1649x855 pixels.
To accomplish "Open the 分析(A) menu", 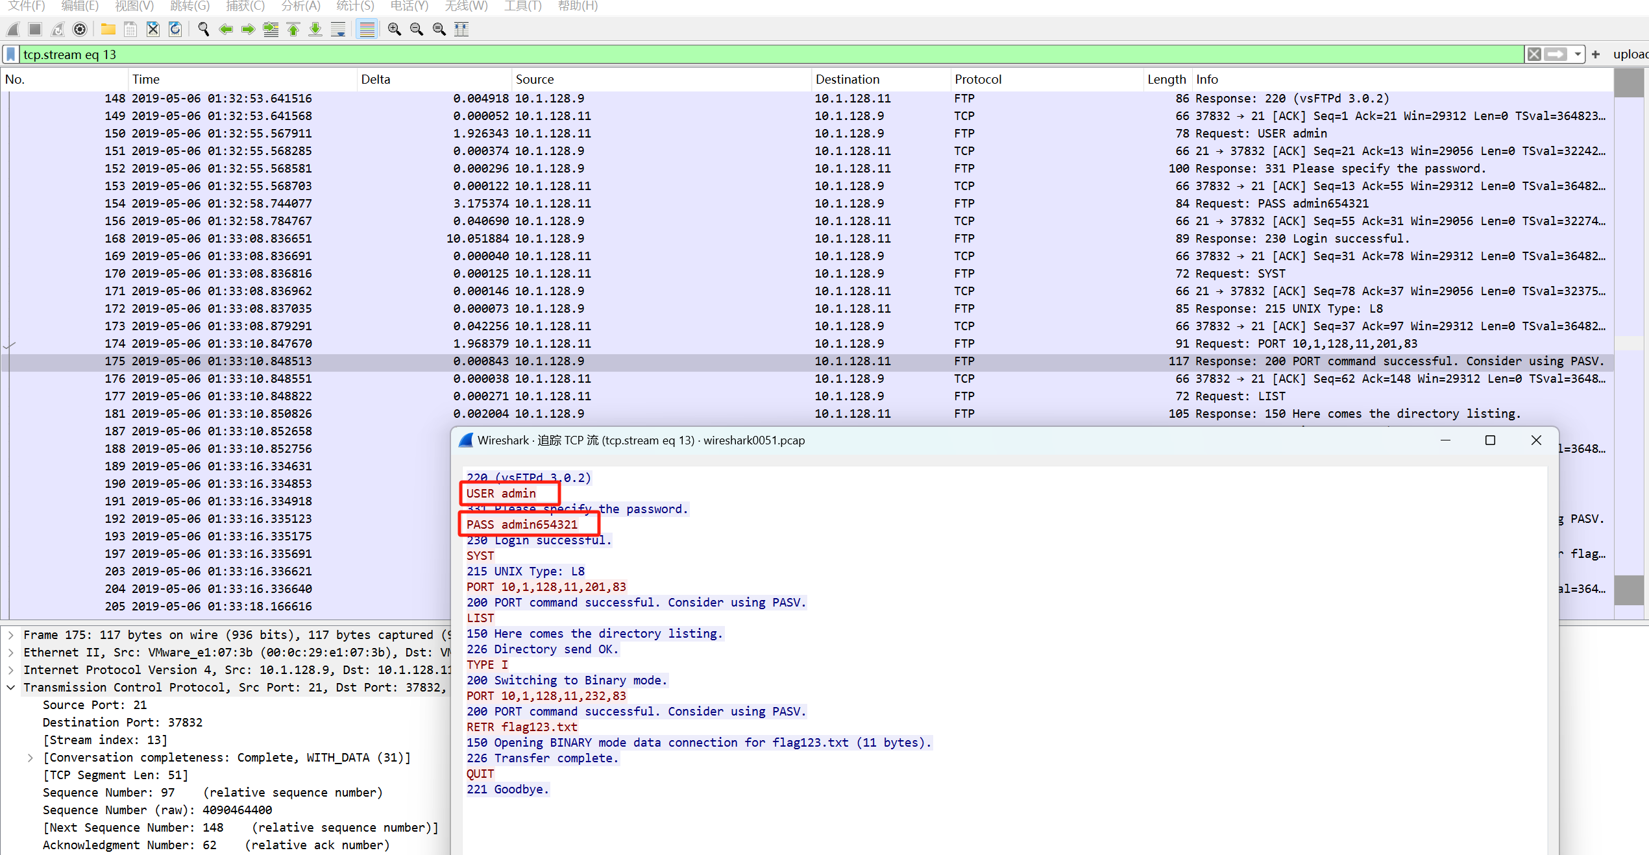I will [x=300, y=6].
